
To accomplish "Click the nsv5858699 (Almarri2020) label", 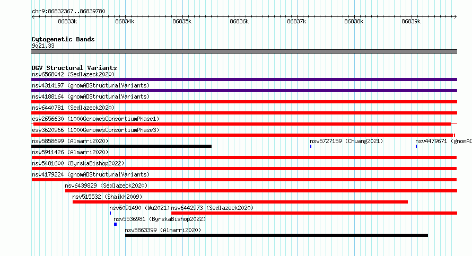I will tap(70, 141).
